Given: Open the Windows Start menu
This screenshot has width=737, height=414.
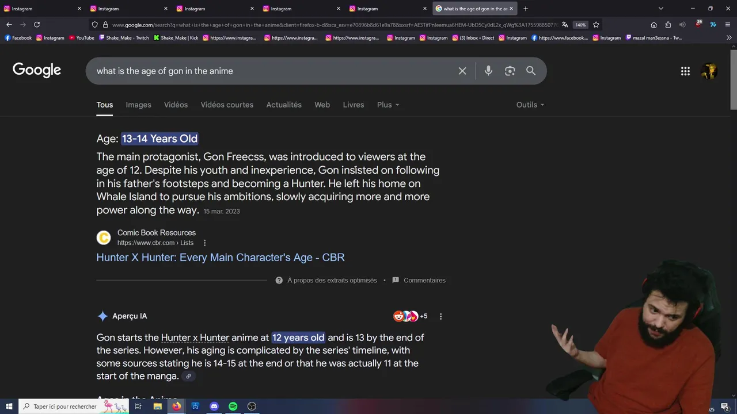Looking at the screenshot, I should click(x=9, y=407).
